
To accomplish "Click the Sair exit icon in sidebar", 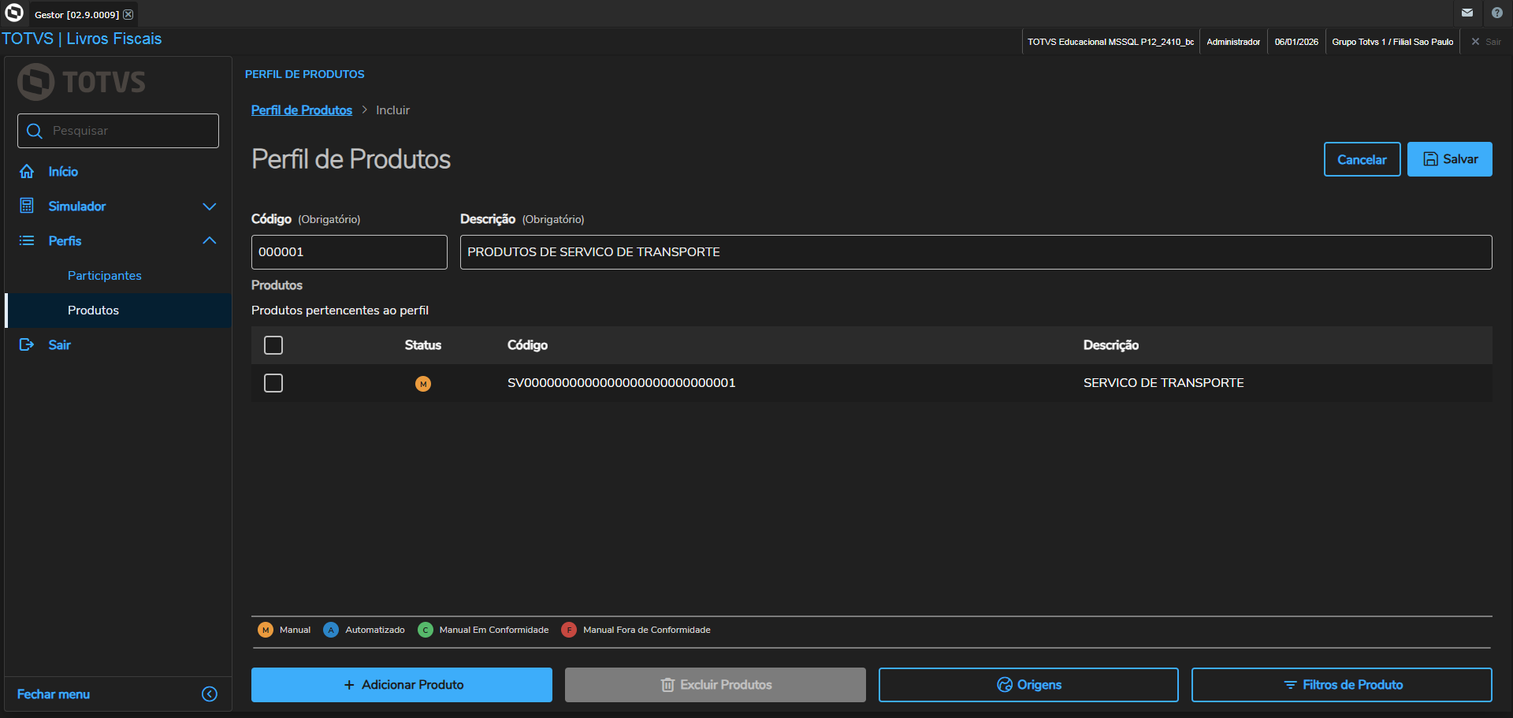I will (27, 344).
